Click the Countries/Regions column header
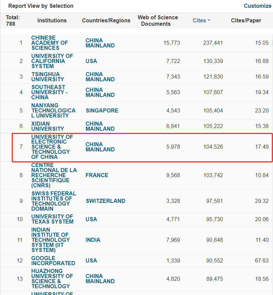 tap(106, 20)
